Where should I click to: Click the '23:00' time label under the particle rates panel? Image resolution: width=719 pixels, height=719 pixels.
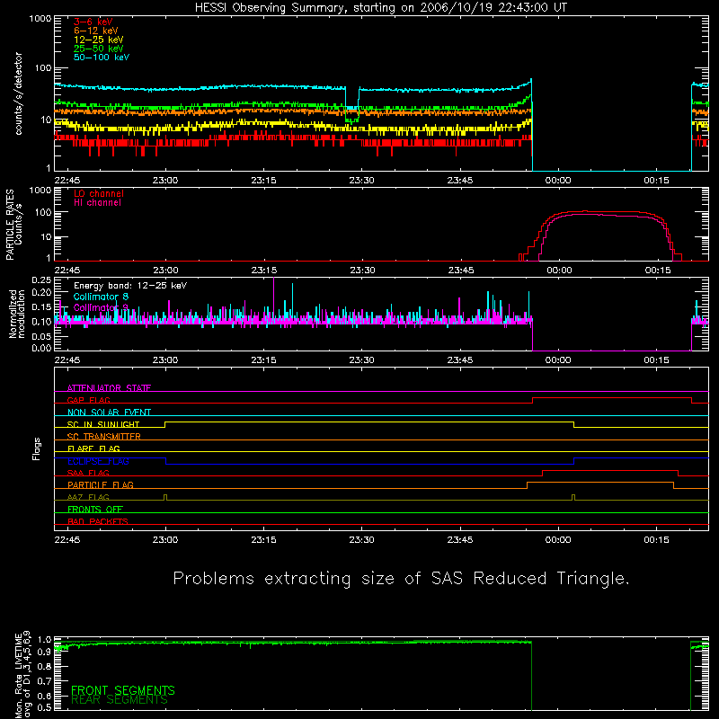pos(165,271)
